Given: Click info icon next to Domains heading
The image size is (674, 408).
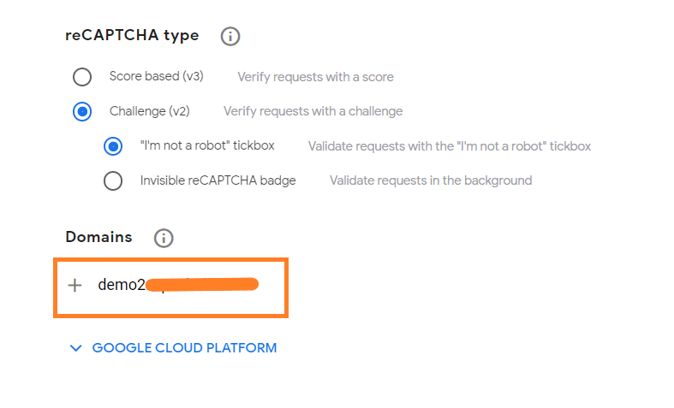Looking at the screenshot, I should tap(164, 238).
